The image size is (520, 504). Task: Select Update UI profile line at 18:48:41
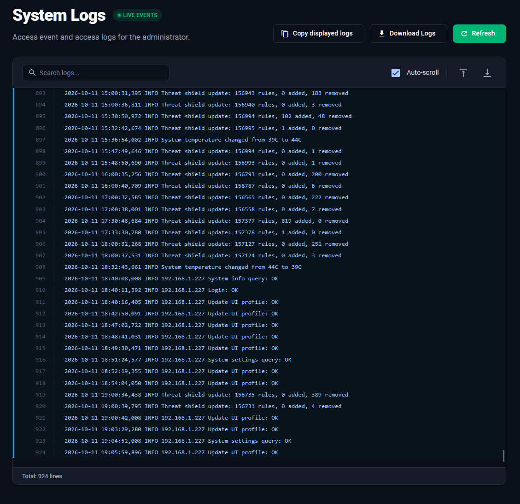tap(259, 337)
